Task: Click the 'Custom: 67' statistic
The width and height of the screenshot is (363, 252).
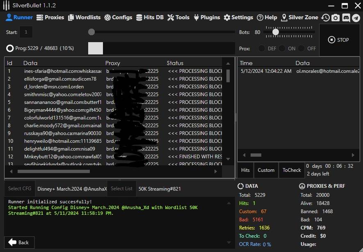Action: [253, 211]
